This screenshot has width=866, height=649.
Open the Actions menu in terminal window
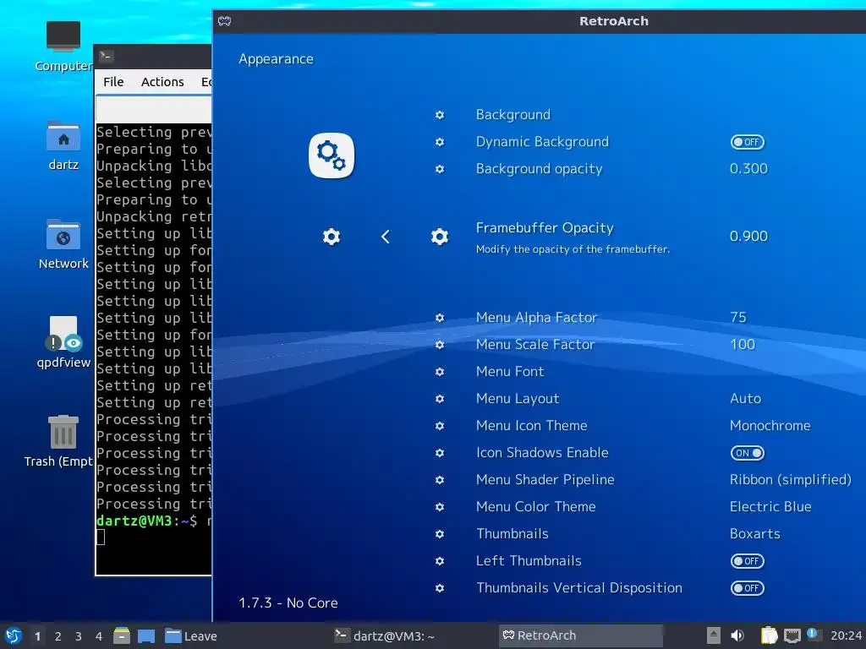(x=162, y=82)
